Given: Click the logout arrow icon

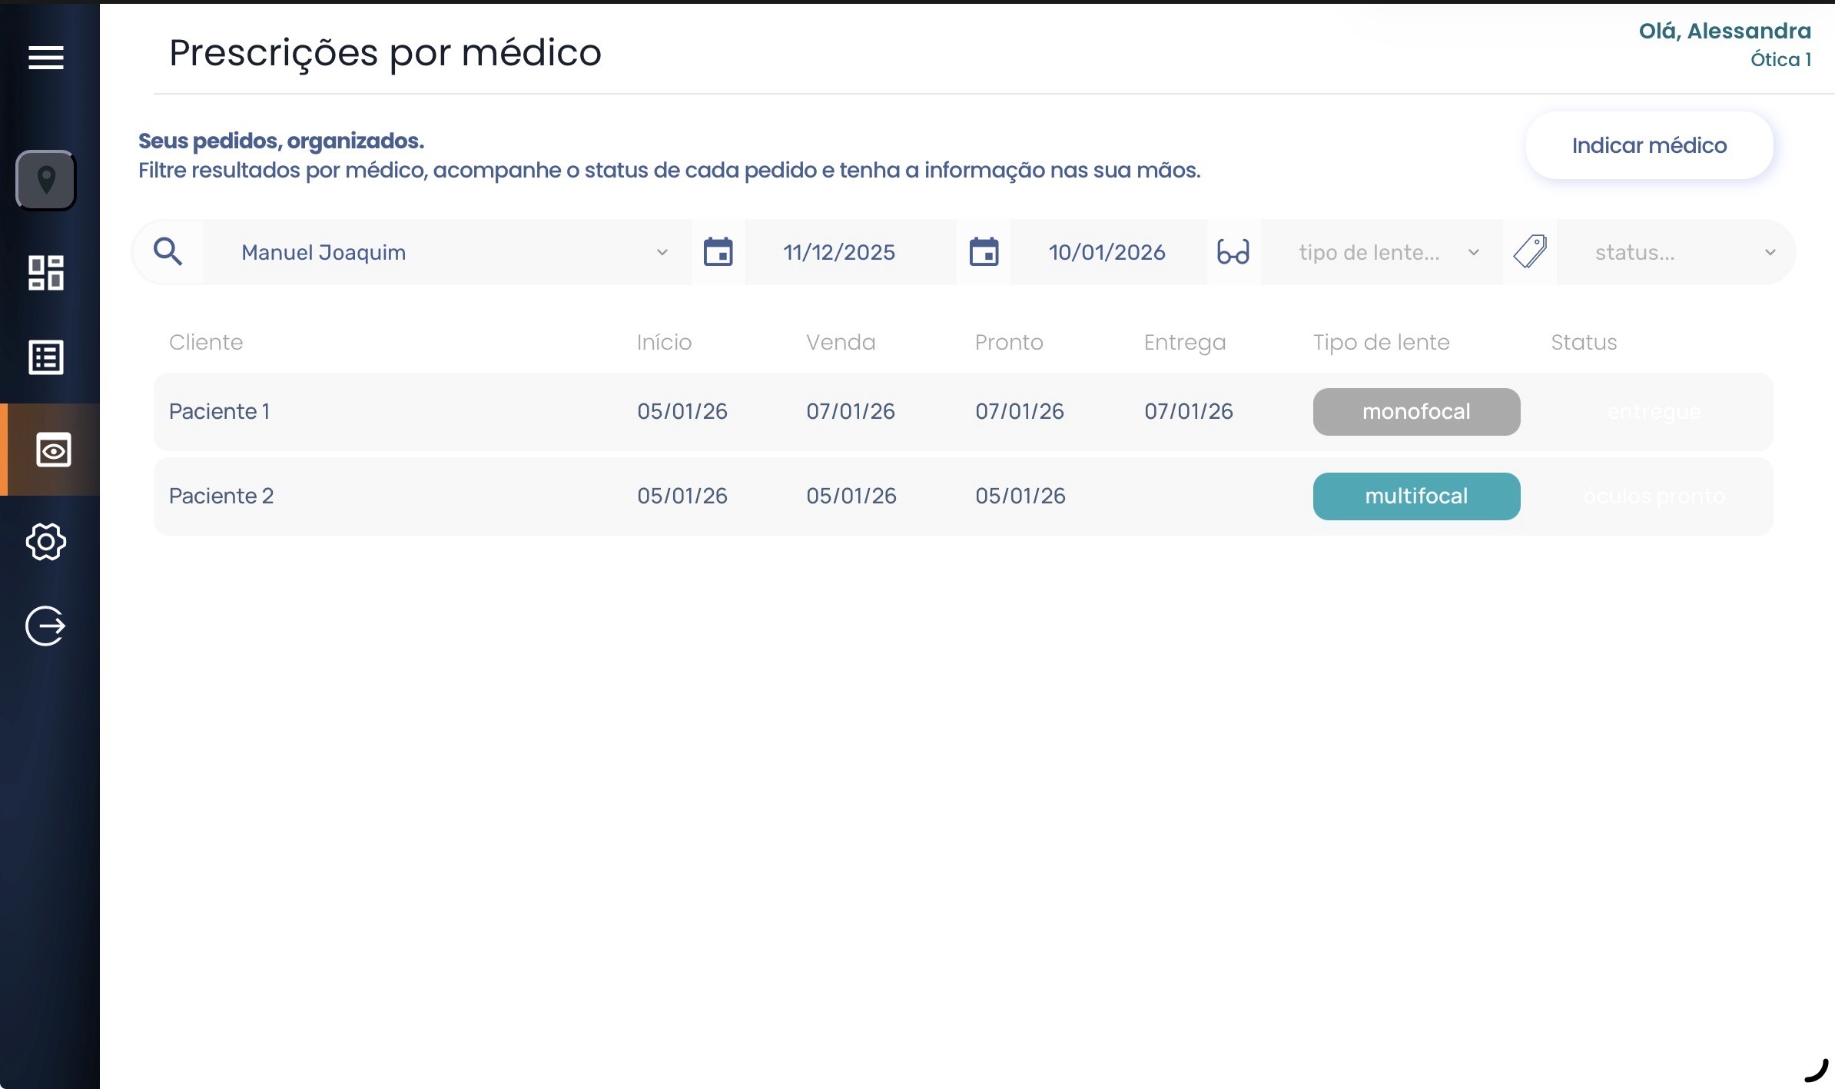Looking at the screenshot, I should click(46, 626).
